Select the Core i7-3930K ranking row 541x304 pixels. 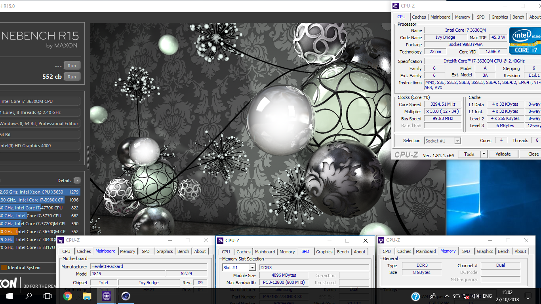pos(40,200)
